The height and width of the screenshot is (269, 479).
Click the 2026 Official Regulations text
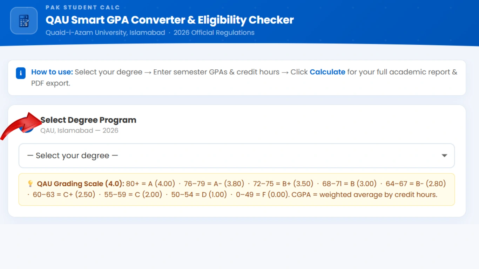coord(214,33)
